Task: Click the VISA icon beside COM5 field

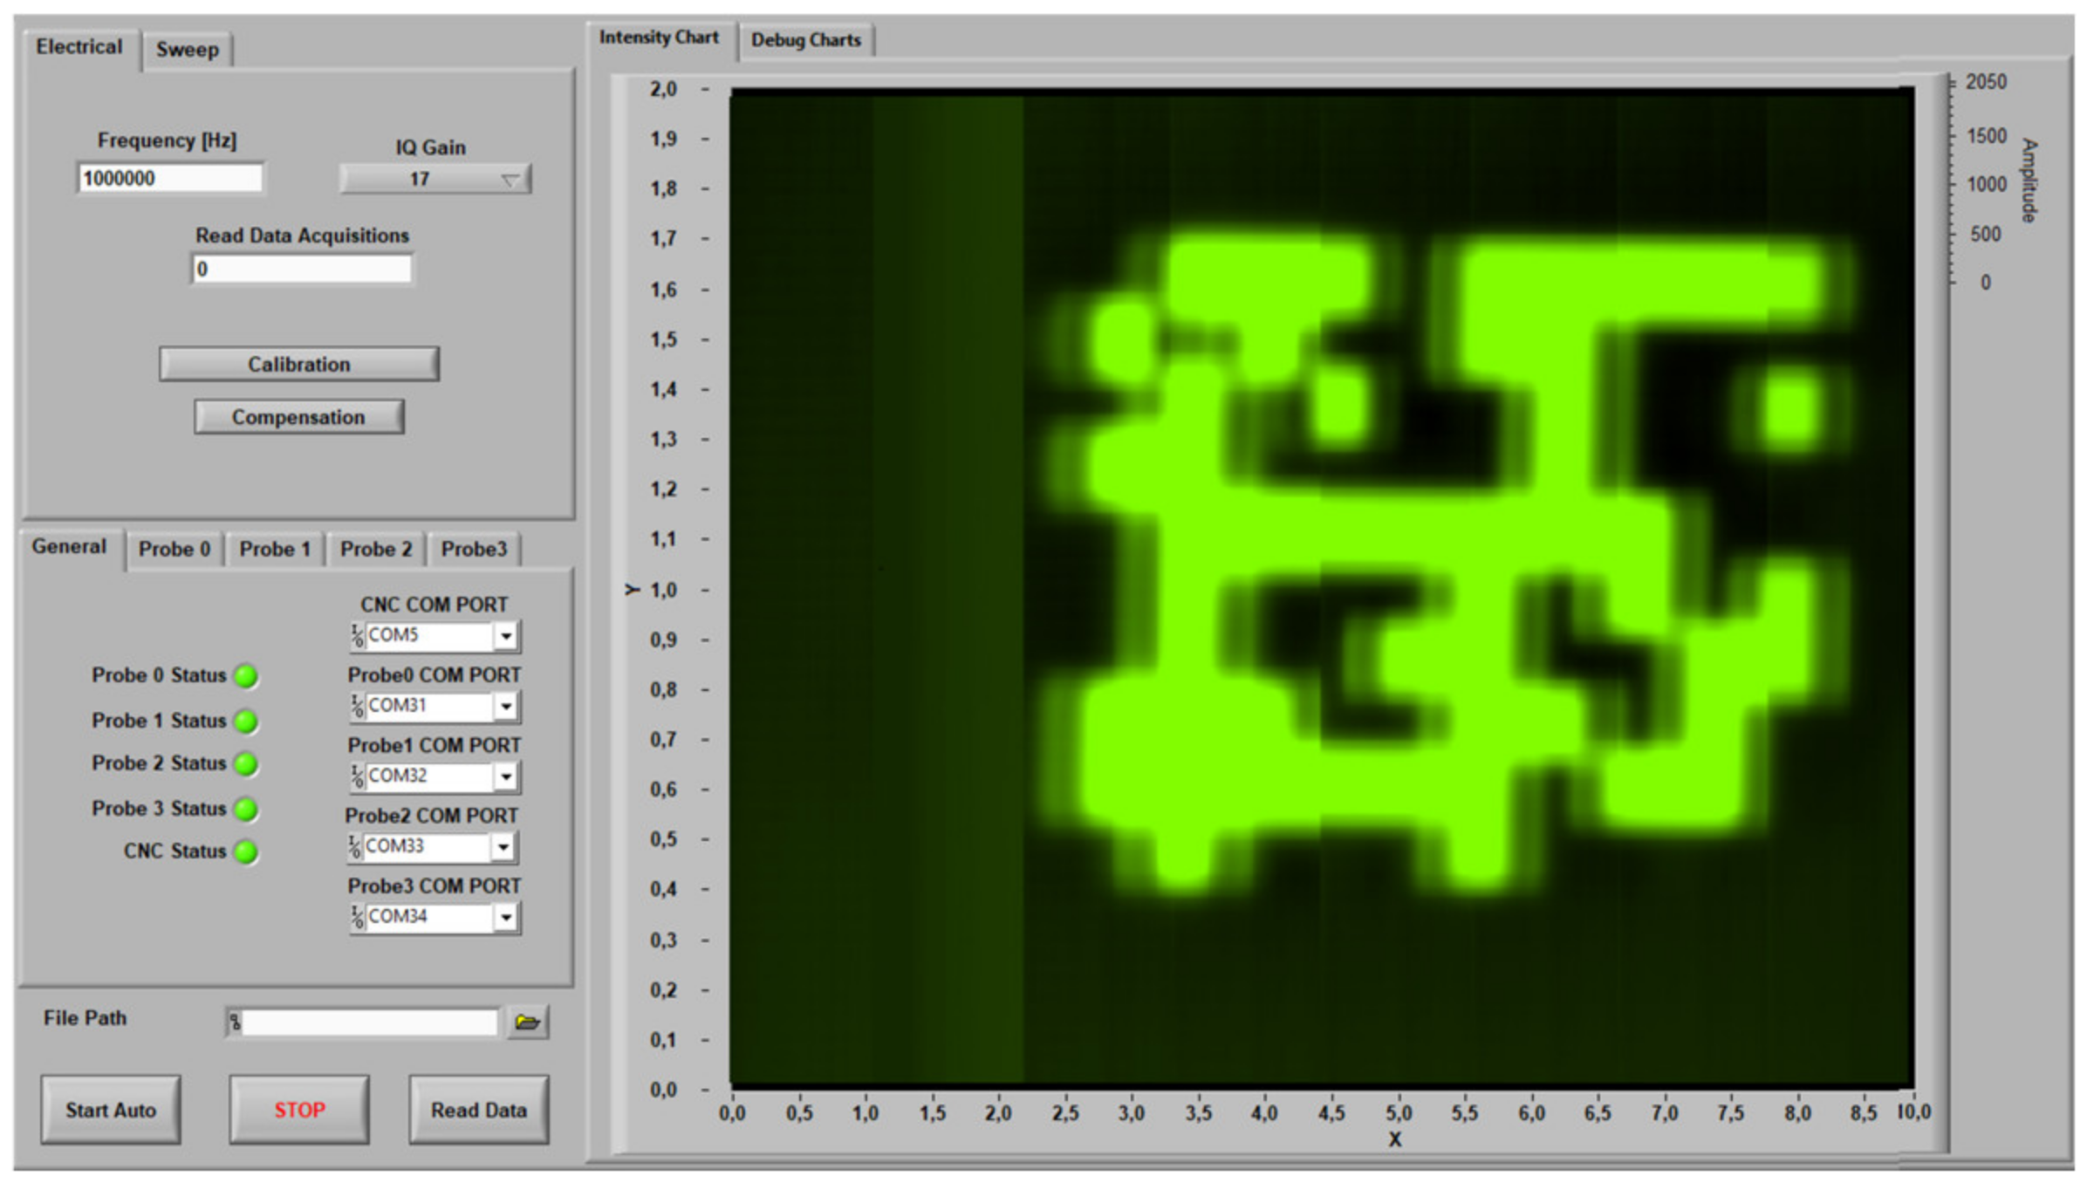Action: point(357,636)
